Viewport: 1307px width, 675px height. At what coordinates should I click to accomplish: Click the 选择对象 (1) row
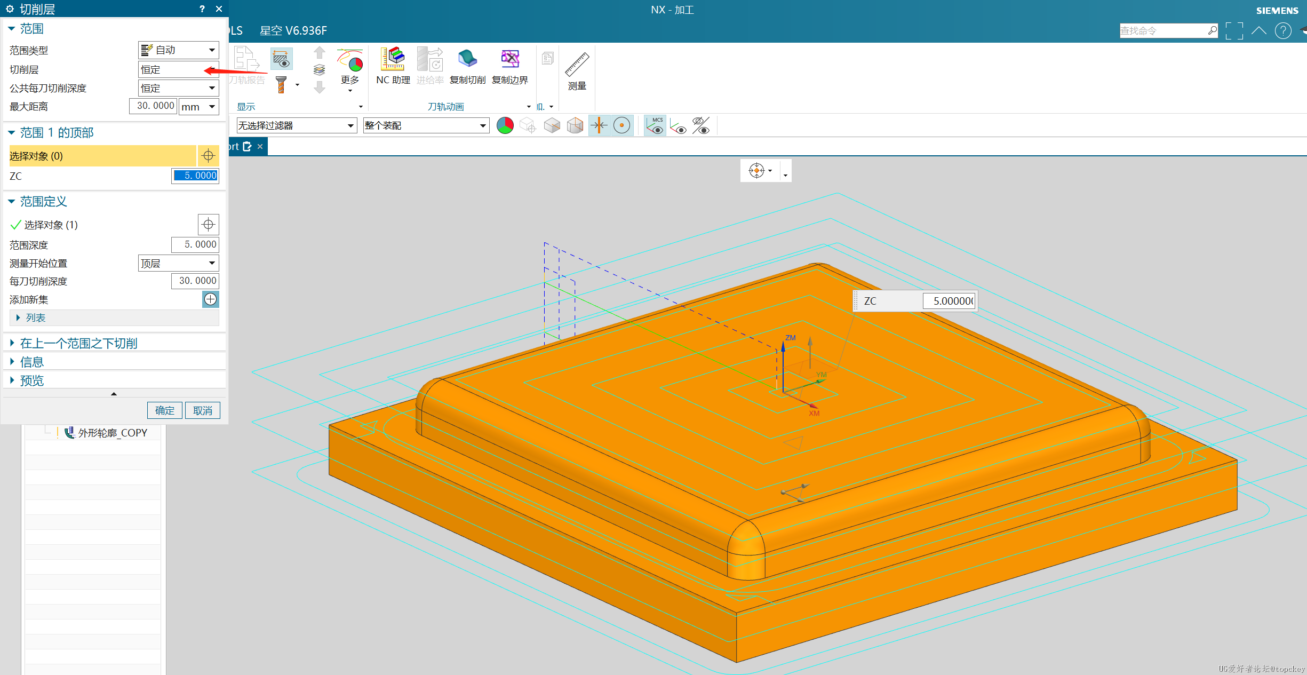click(102, 225)
